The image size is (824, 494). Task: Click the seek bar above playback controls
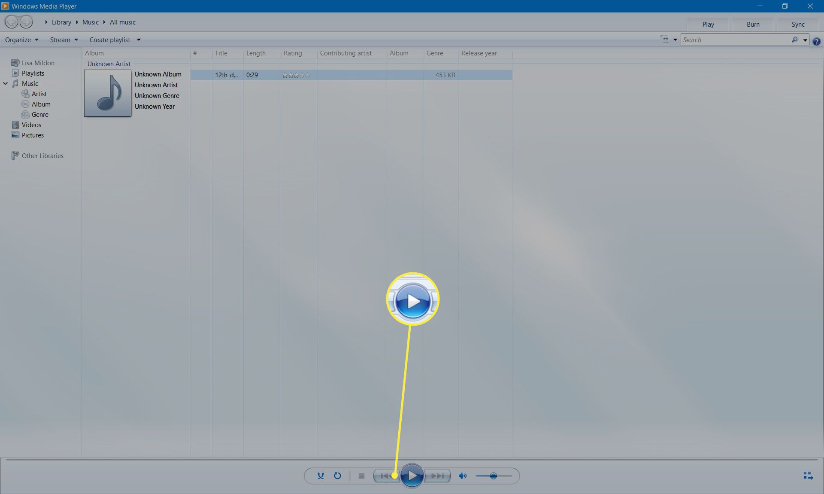tap(412, 460)
